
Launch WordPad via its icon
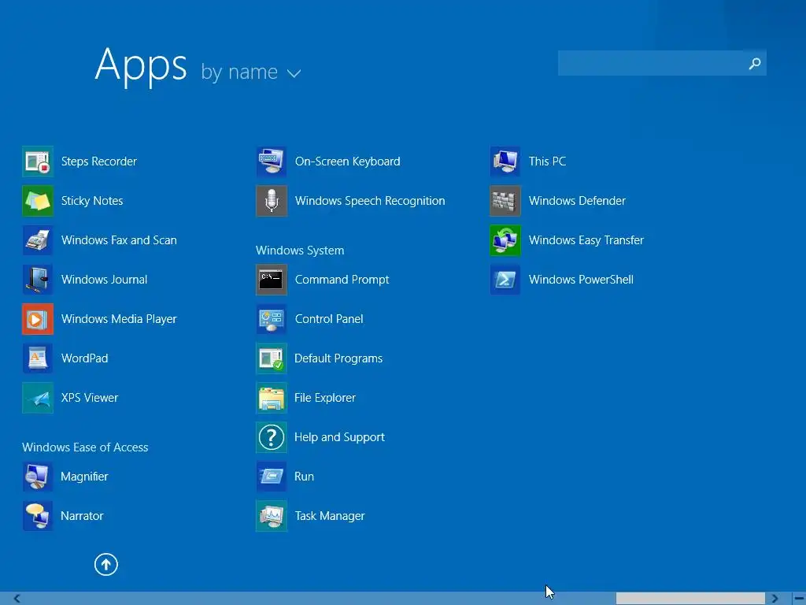pyautogui.click(x=38, y=358)
